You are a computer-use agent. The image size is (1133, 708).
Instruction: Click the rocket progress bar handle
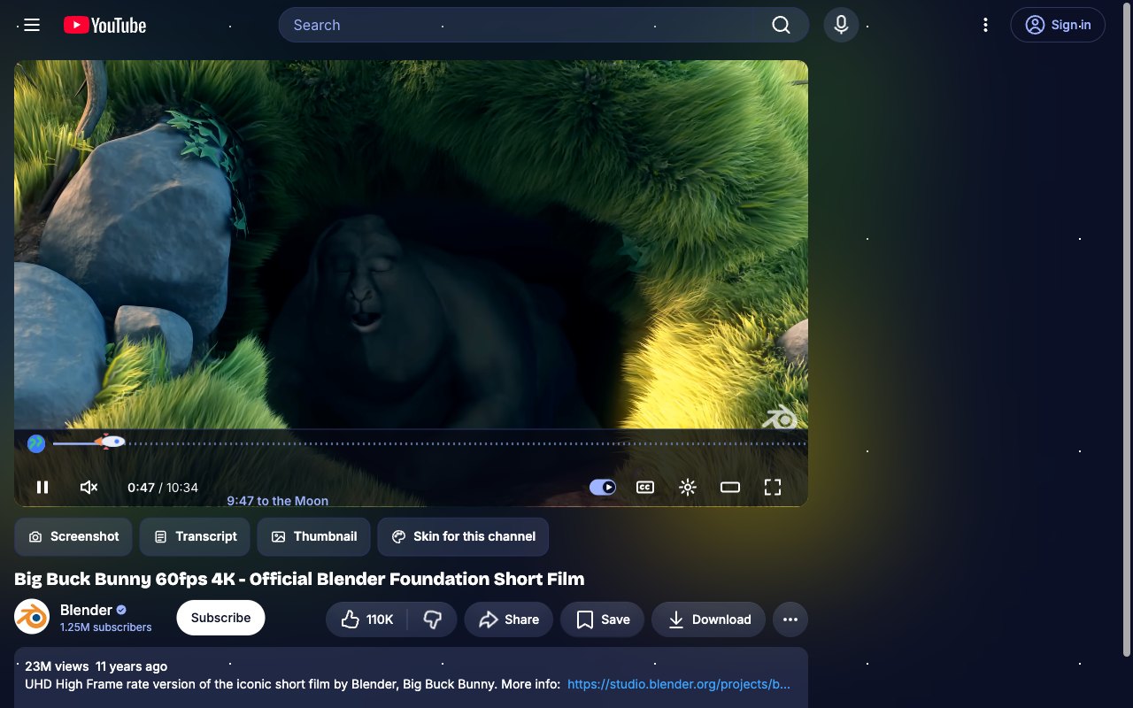(x=111, y=442)
